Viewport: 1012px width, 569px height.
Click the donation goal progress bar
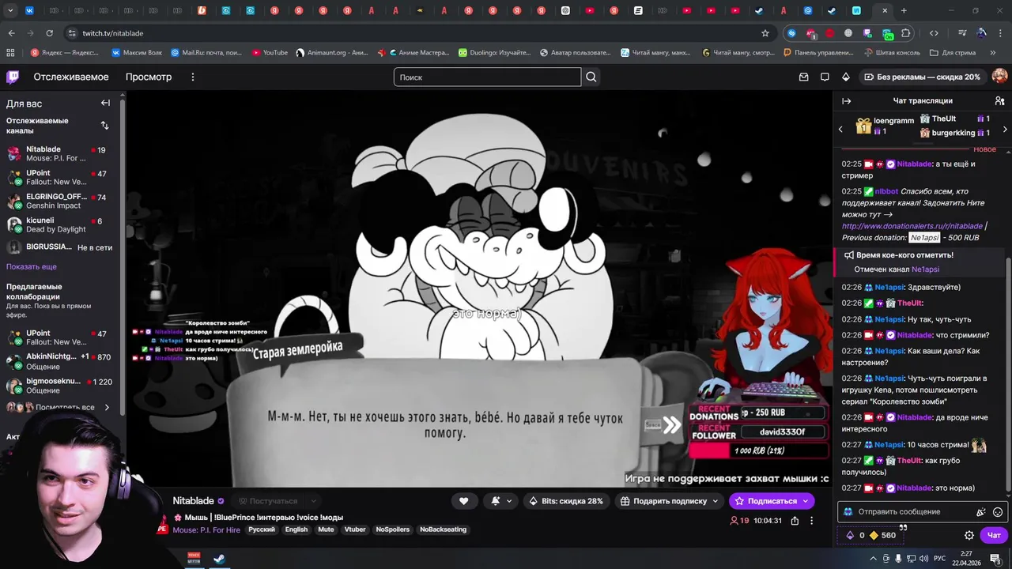pyautogui.click(x=759, y=450)
